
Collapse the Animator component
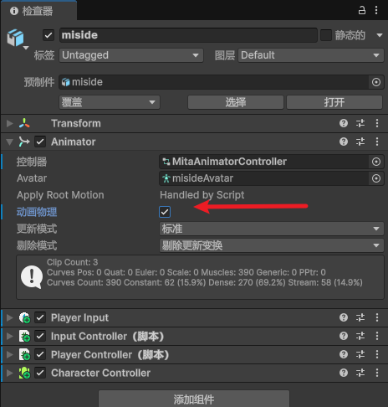(x=10, y=142)
